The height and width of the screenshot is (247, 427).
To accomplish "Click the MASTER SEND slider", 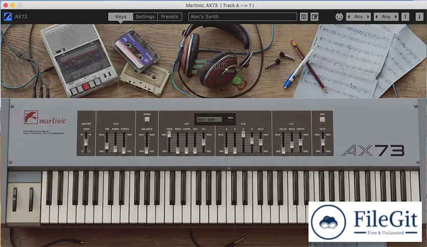I will [86, 142].
